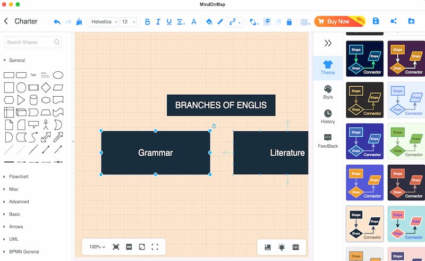Toggle light mode with the sun icon
Image resolution: width=425 pixels, height=261 pixels.
pyautogui.click(x=282, y=247)
